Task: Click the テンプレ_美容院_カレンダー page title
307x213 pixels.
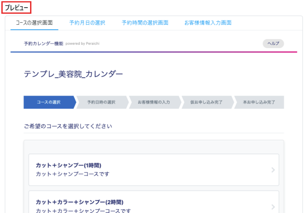Action: [x=73, y=74]
